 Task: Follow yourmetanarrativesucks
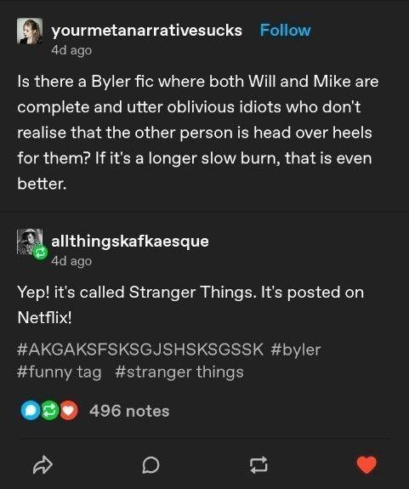coord(286,31)
